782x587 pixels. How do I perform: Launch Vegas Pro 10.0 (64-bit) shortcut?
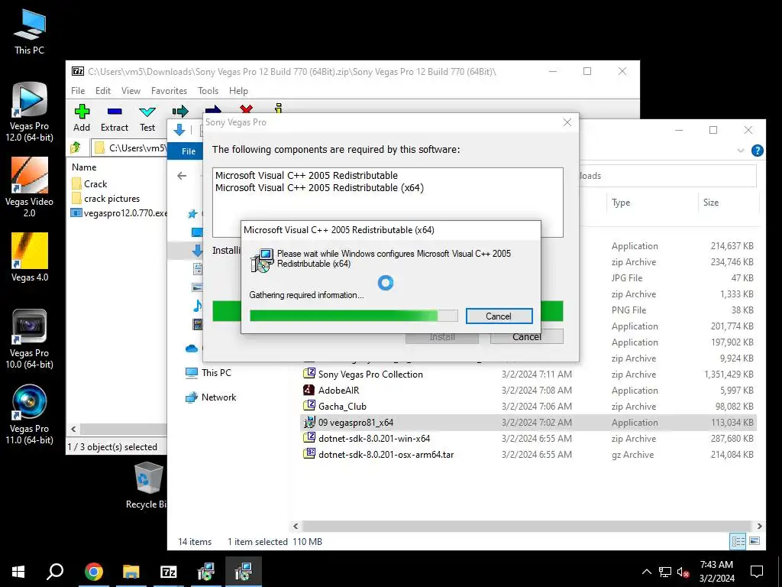point(30,339)
